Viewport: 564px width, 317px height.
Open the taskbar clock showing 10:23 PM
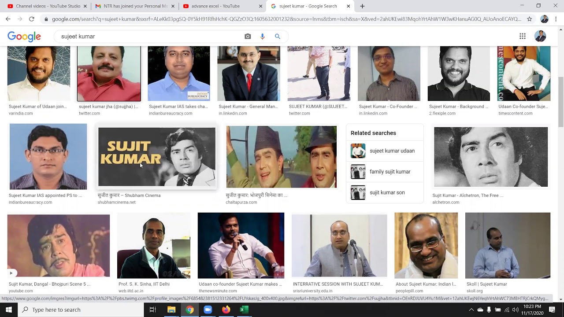pyautogui.click(x=532, y=310)
